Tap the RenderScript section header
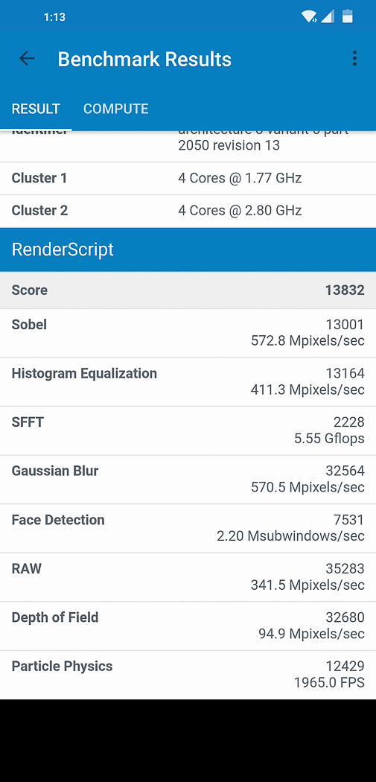Image resolution: width=376 pixels, height=782 pixels. click(188, 249)
